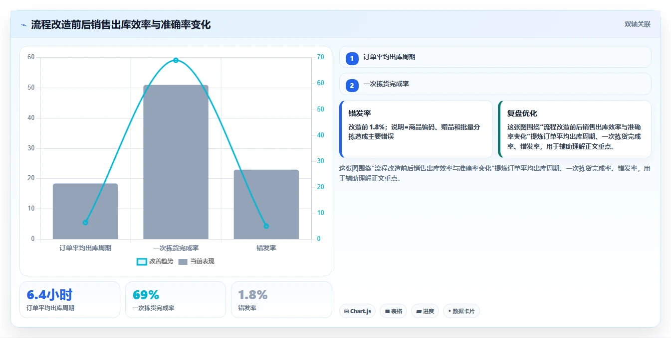Click the 1.8% metric value
The image size is (671, 338).
[253, 295]
